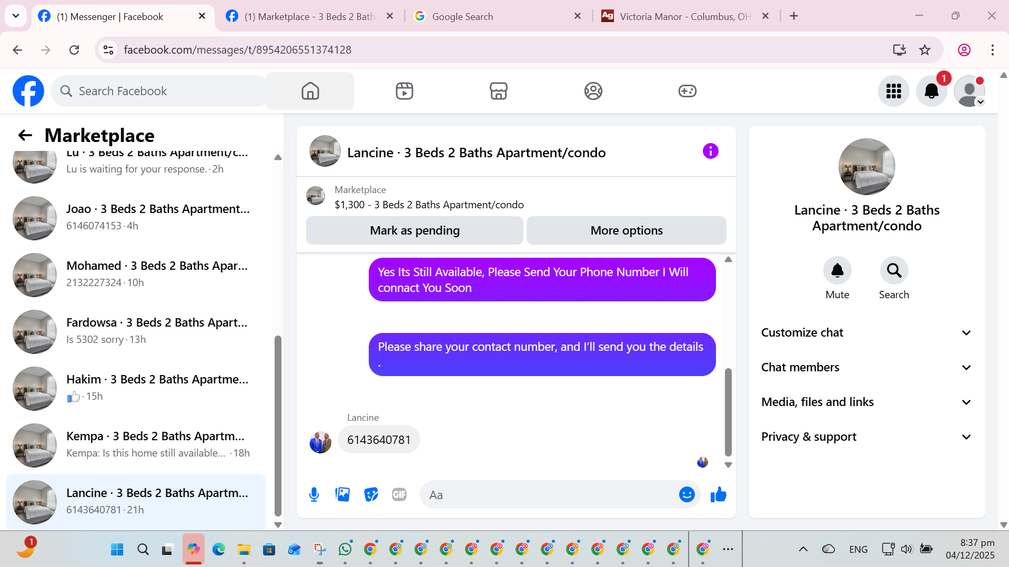Open the Groups tab icon
The width and height of the screenshot is (1009, 567).
pos(593,91)
